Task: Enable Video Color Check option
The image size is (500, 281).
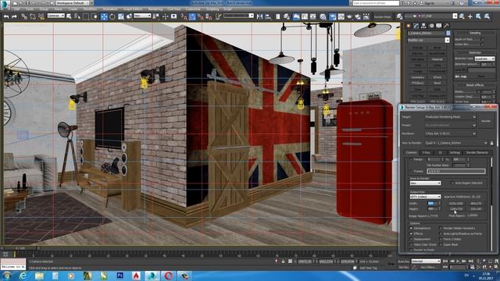Action: coord(411,244)
